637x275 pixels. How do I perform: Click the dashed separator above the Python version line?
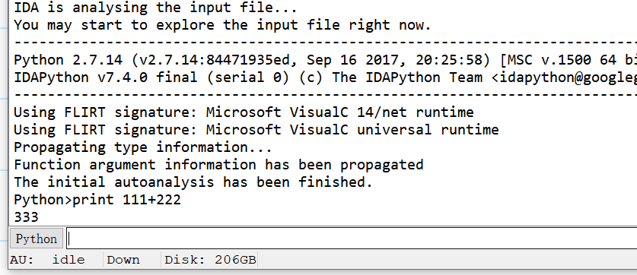tap(325, 43)
